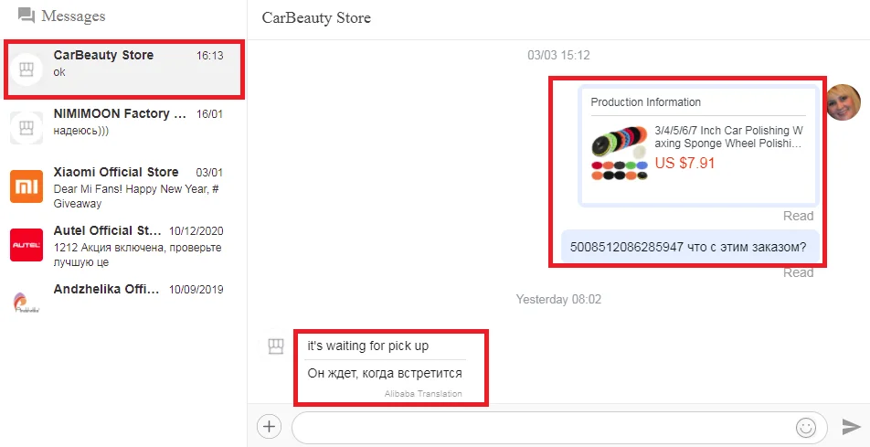The image size is (870, 447).
Task: Click the send message arrow icon
Action: click(851, 427)
